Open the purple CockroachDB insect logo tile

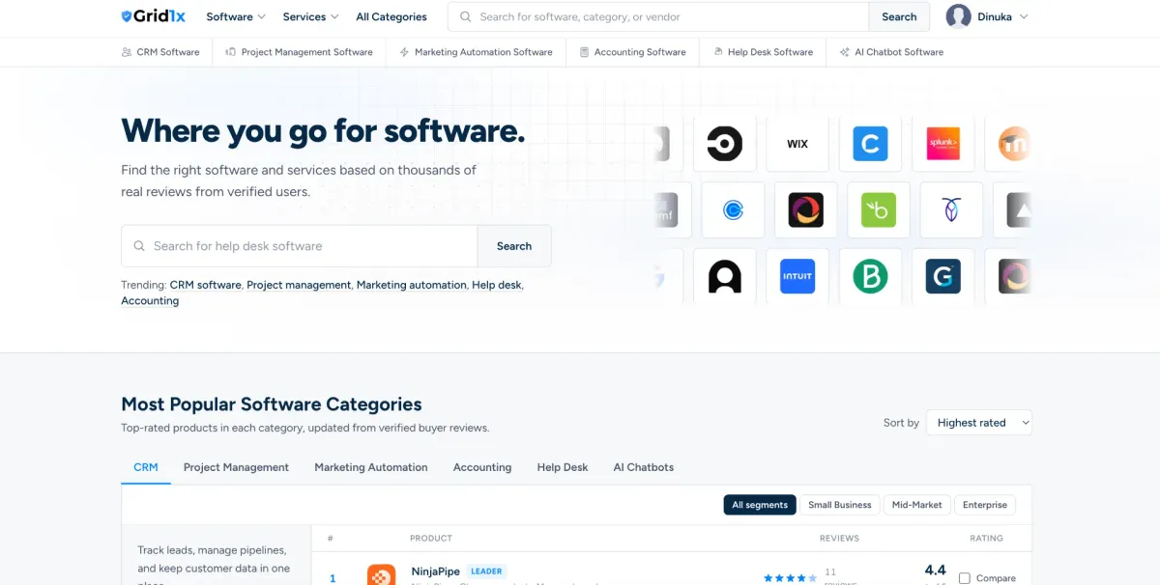click(x=951, y=210)
